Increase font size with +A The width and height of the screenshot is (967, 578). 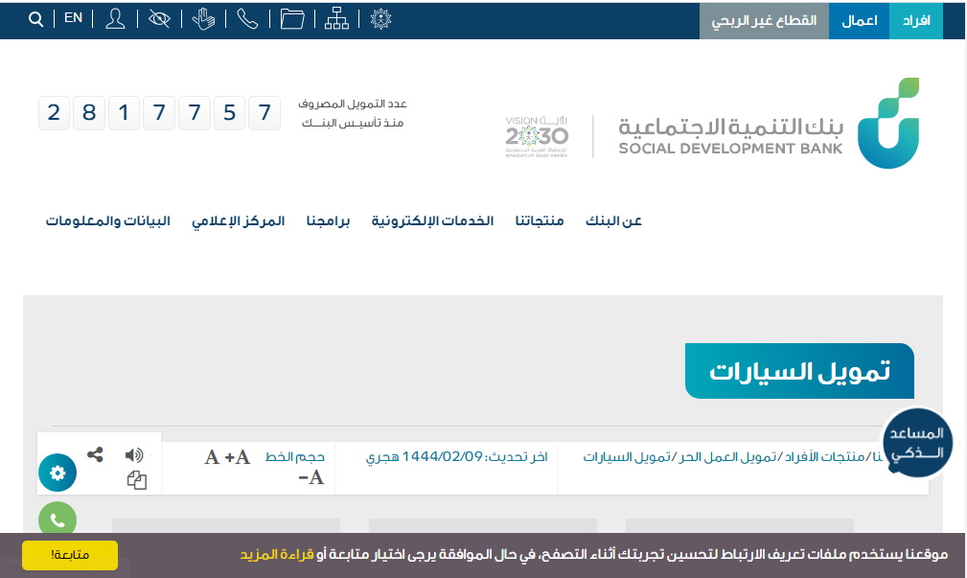click(238, 457)
